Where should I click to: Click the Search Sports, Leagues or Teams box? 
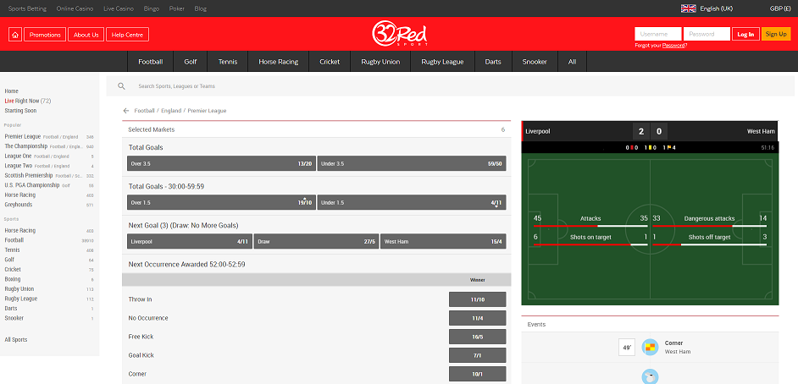click(x=450, y=86)
